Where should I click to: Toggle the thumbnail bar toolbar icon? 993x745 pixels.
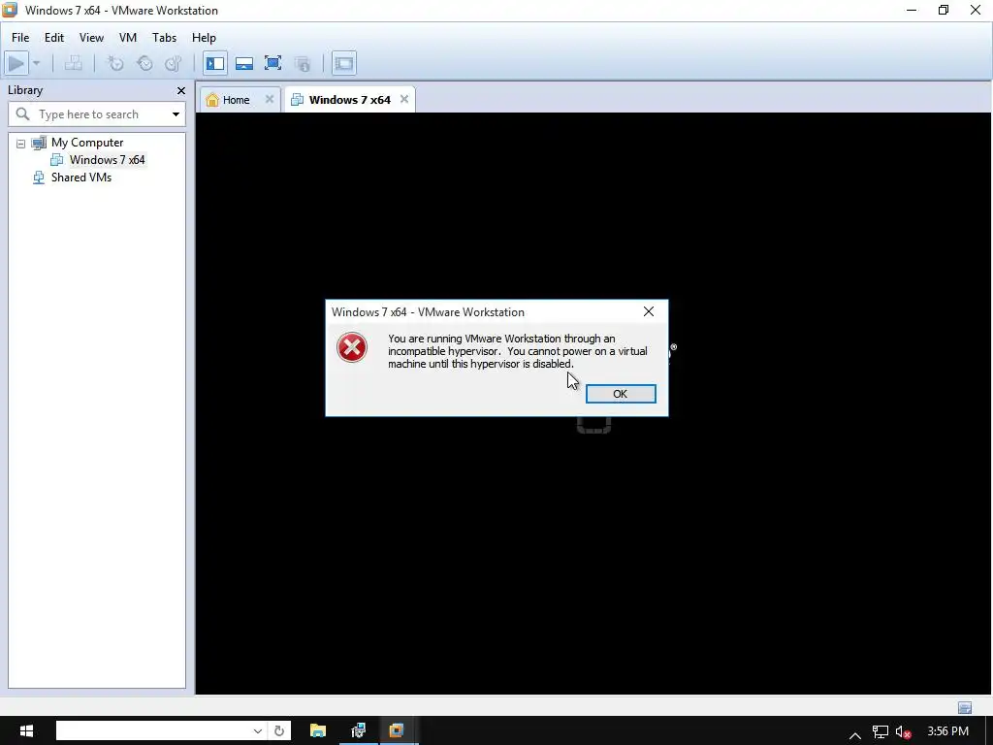(243, 63)
